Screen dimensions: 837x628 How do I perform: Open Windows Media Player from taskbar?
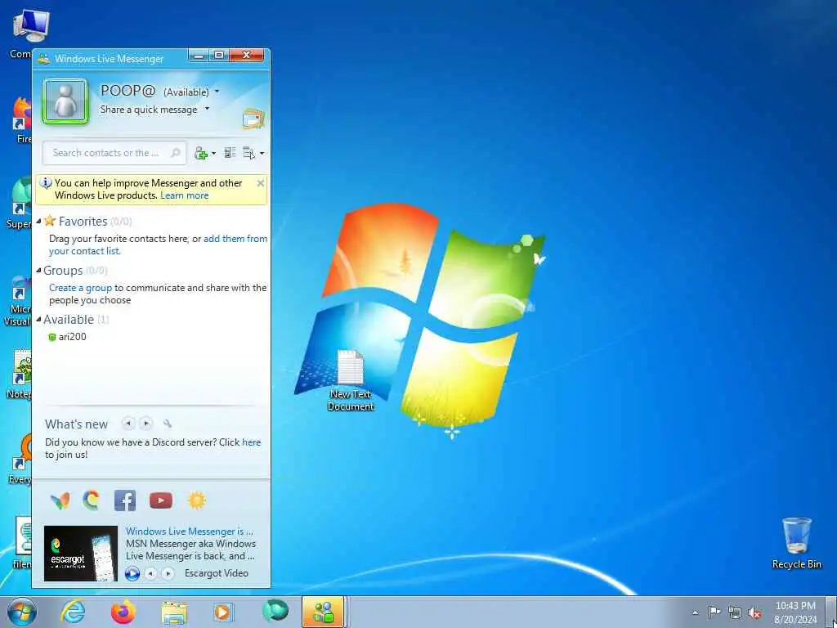pyautogui.click(x=222, y=612)
